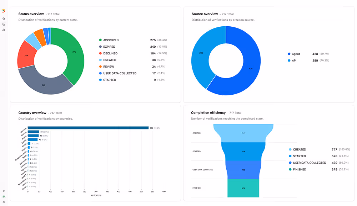357x206 pixels.
Task: Open the bottom settings icon in the sidebar
Action: [x=3, y=202]
